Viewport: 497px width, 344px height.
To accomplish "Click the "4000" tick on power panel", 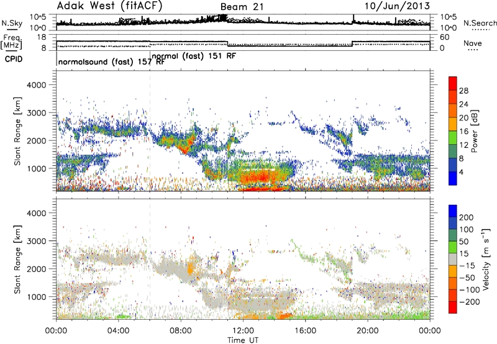I will click(x=36, y=85).
